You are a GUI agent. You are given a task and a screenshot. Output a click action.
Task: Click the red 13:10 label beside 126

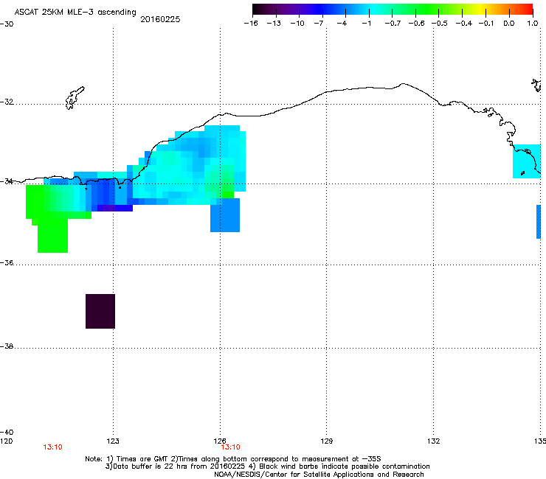(x=231, y=447)
